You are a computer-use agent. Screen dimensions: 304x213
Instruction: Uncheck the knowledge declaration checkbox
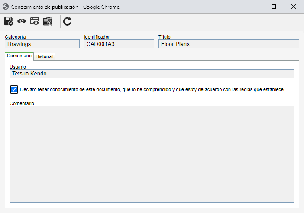14,89
